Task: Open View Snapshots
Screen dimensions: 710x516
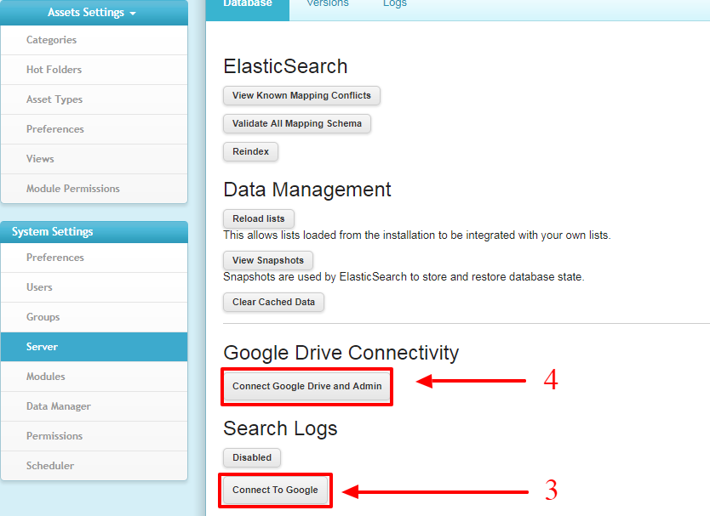Action: (268, 260)
